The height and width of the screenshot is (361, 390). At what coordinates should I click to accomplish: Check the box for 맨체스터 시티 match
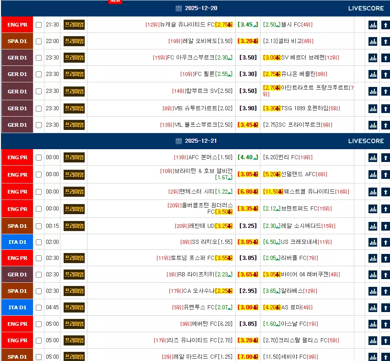click(38, 192)
